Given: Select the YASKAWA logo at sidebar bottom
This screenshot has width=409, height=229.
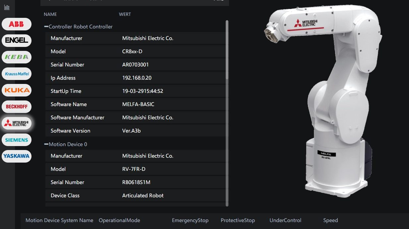Looking at the screenshot, I should pos(16,156).
